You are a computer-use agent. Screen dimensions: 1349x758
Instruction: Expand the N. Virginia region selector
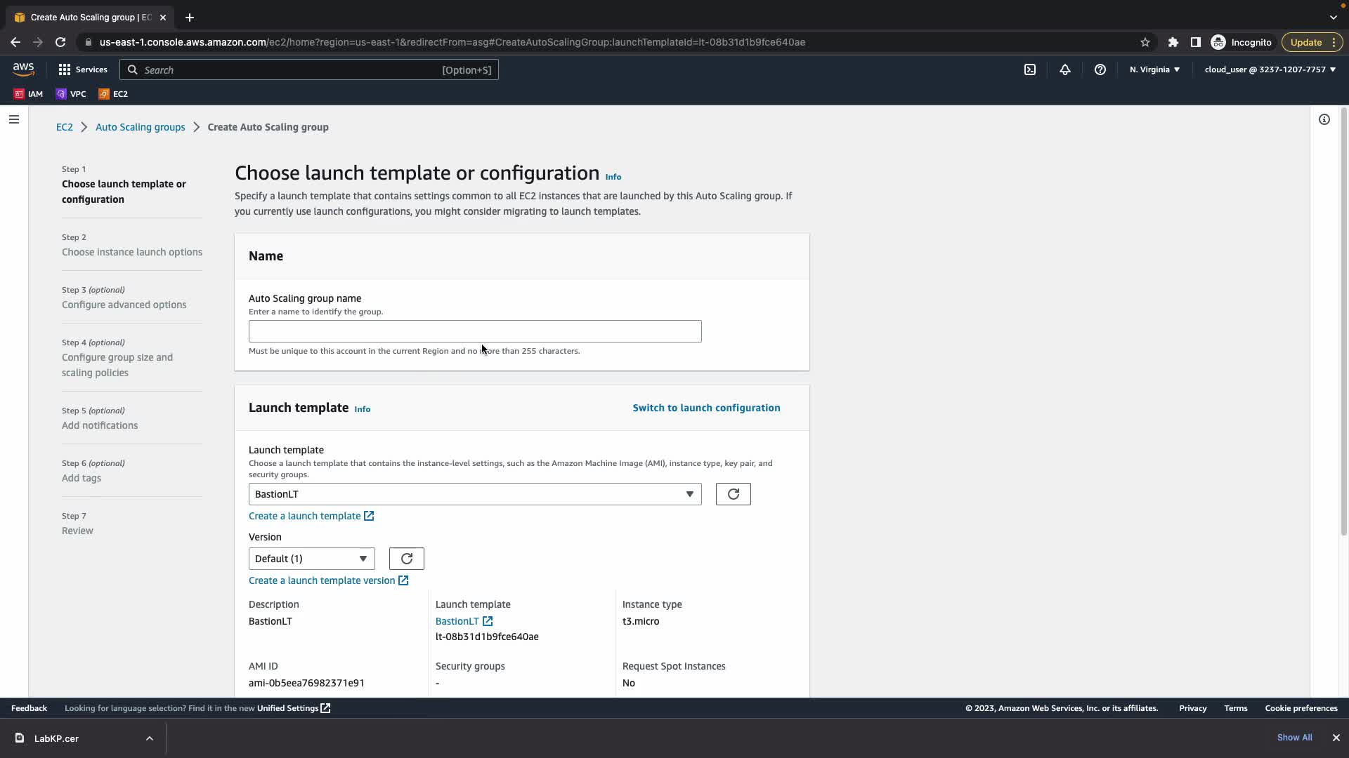[1154, 69]
